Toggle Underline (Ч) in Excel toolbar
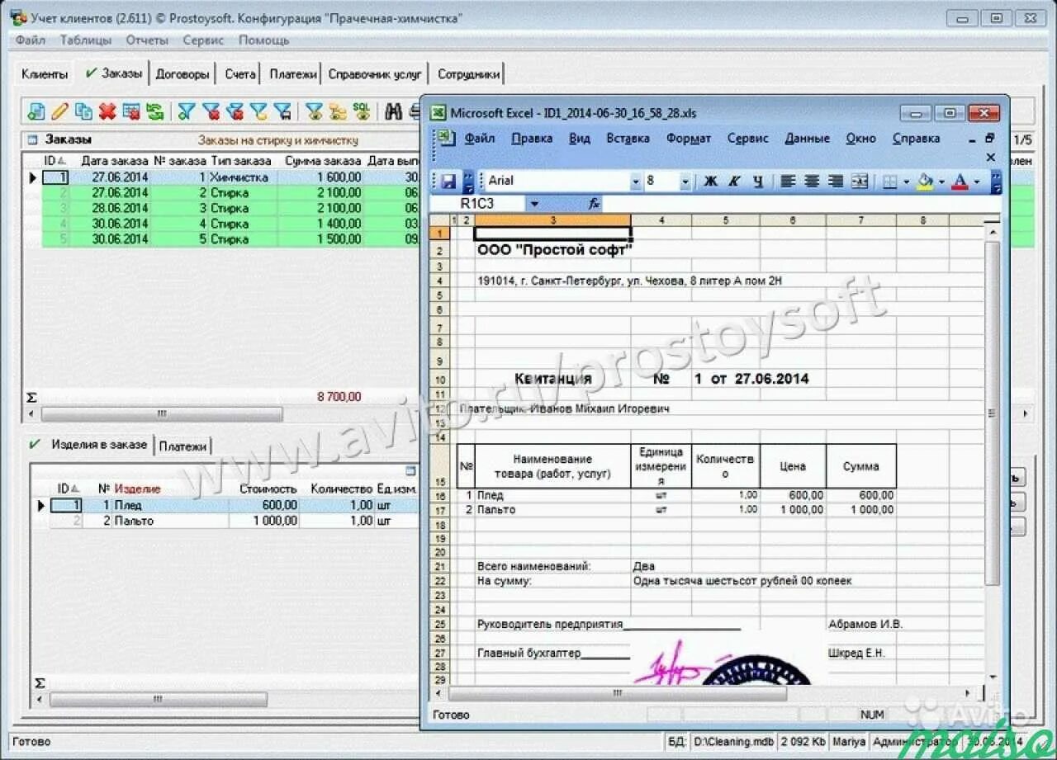Viewport: 1057px width, 760px height. 757,181
